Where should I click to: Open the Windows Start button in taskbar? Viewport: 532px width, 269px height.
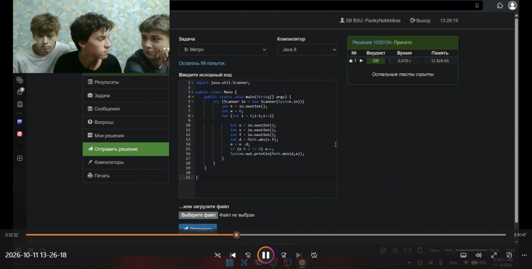point(229,263)
